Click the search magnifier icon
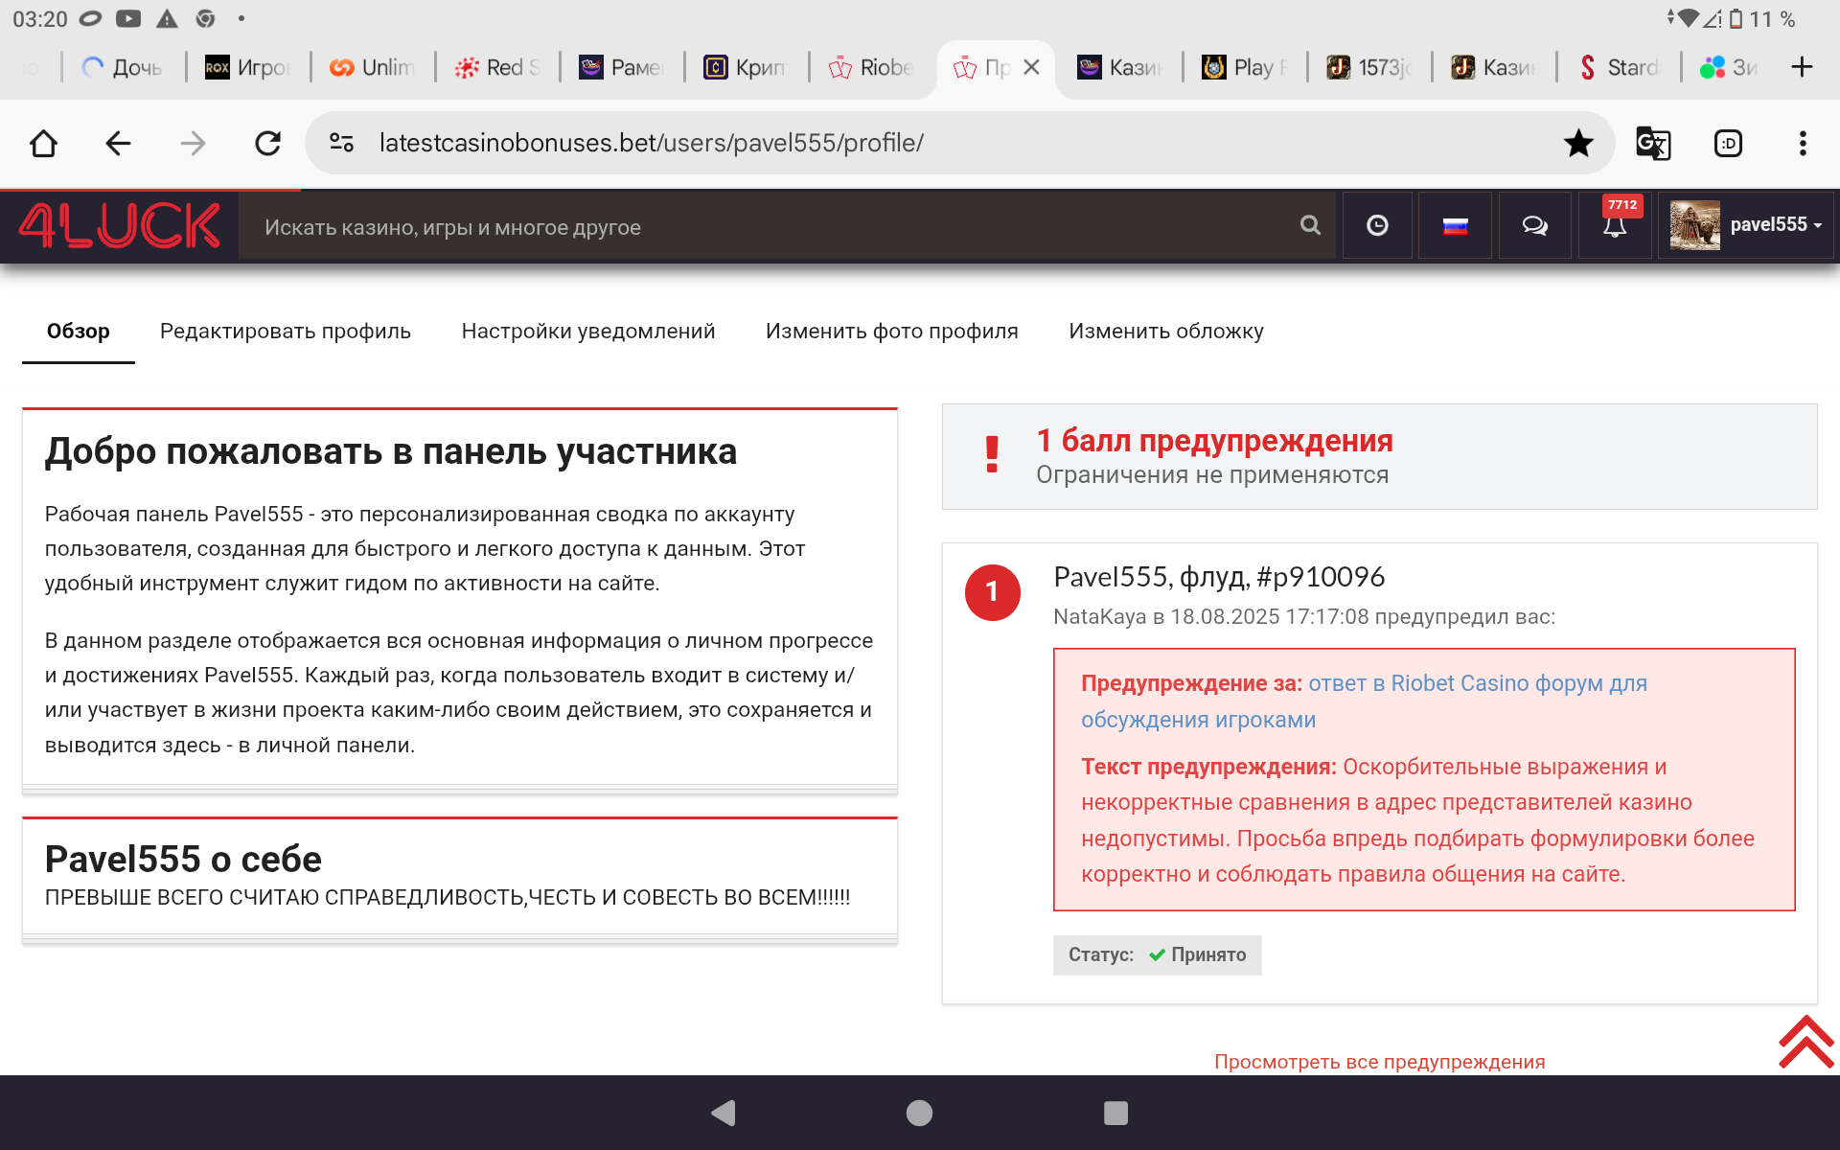The image size is (1840, 1150). click(x=1310, y=225)
